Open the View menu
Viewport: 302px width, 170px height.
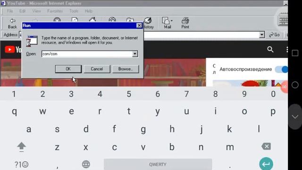[x=36, y=11]
